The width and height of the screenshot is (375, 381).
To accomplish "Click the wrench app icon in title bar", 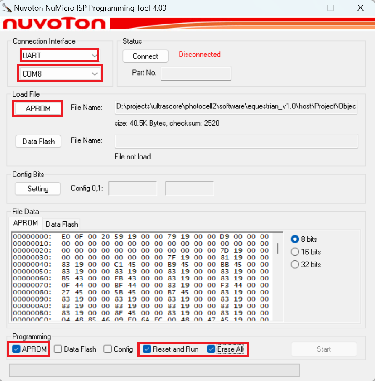I will (x=7, y=8).
